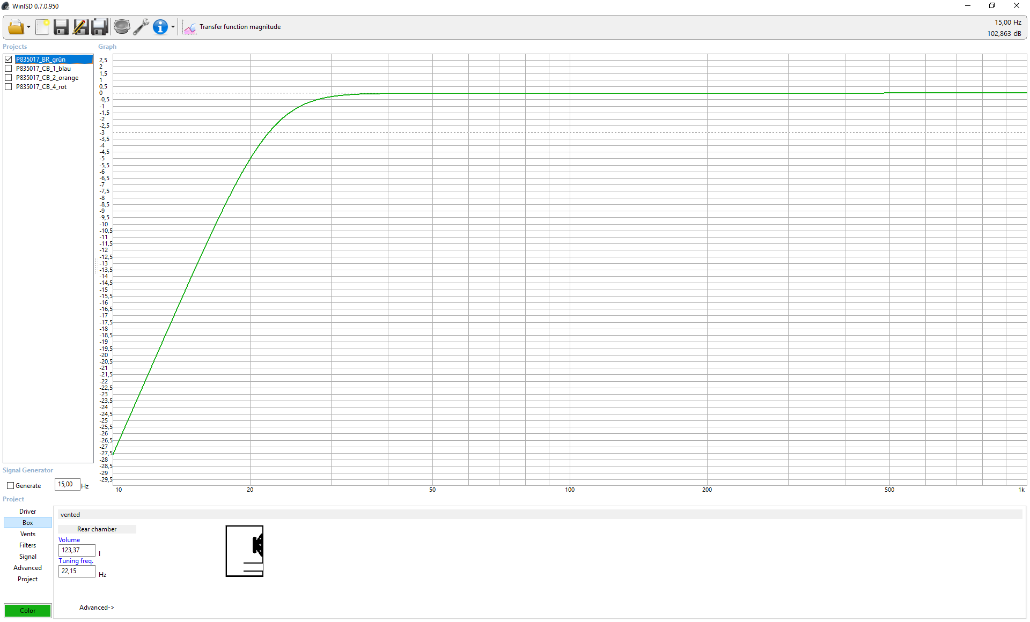
Task: Click the save-as pencil floppy icon
Action: click(80, 27)
